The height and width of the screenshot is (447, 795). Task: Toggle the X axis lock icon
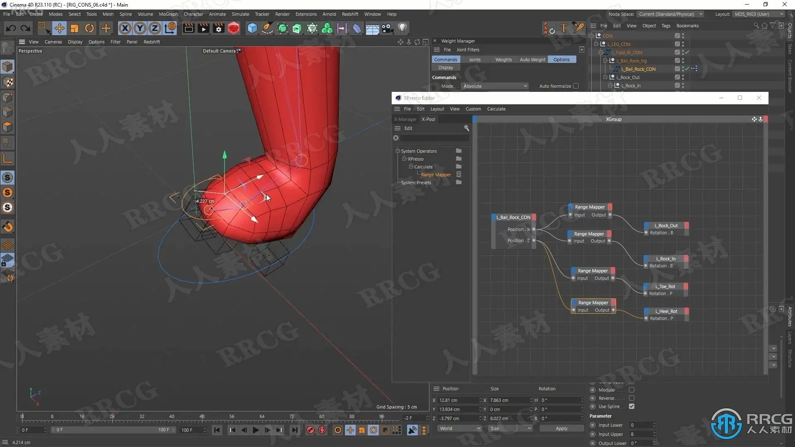pyautogui.click(x=125, y=28)
